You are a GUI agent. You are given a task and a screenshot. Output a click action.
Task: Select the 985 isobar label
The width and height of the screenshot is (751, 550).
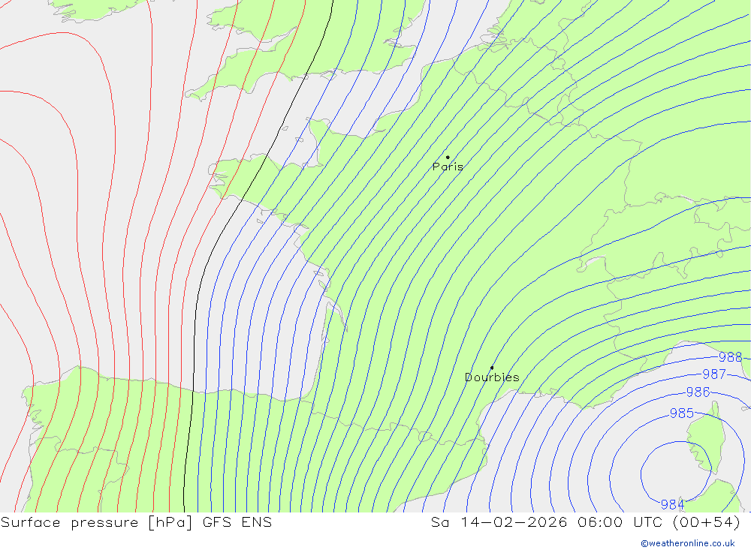click(682, 413)
